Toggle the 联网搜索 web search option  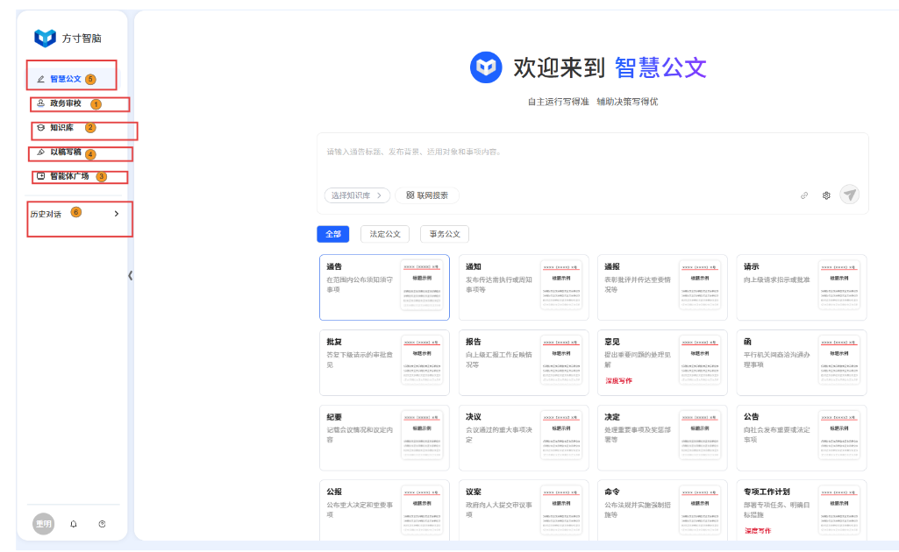point(427,195)
